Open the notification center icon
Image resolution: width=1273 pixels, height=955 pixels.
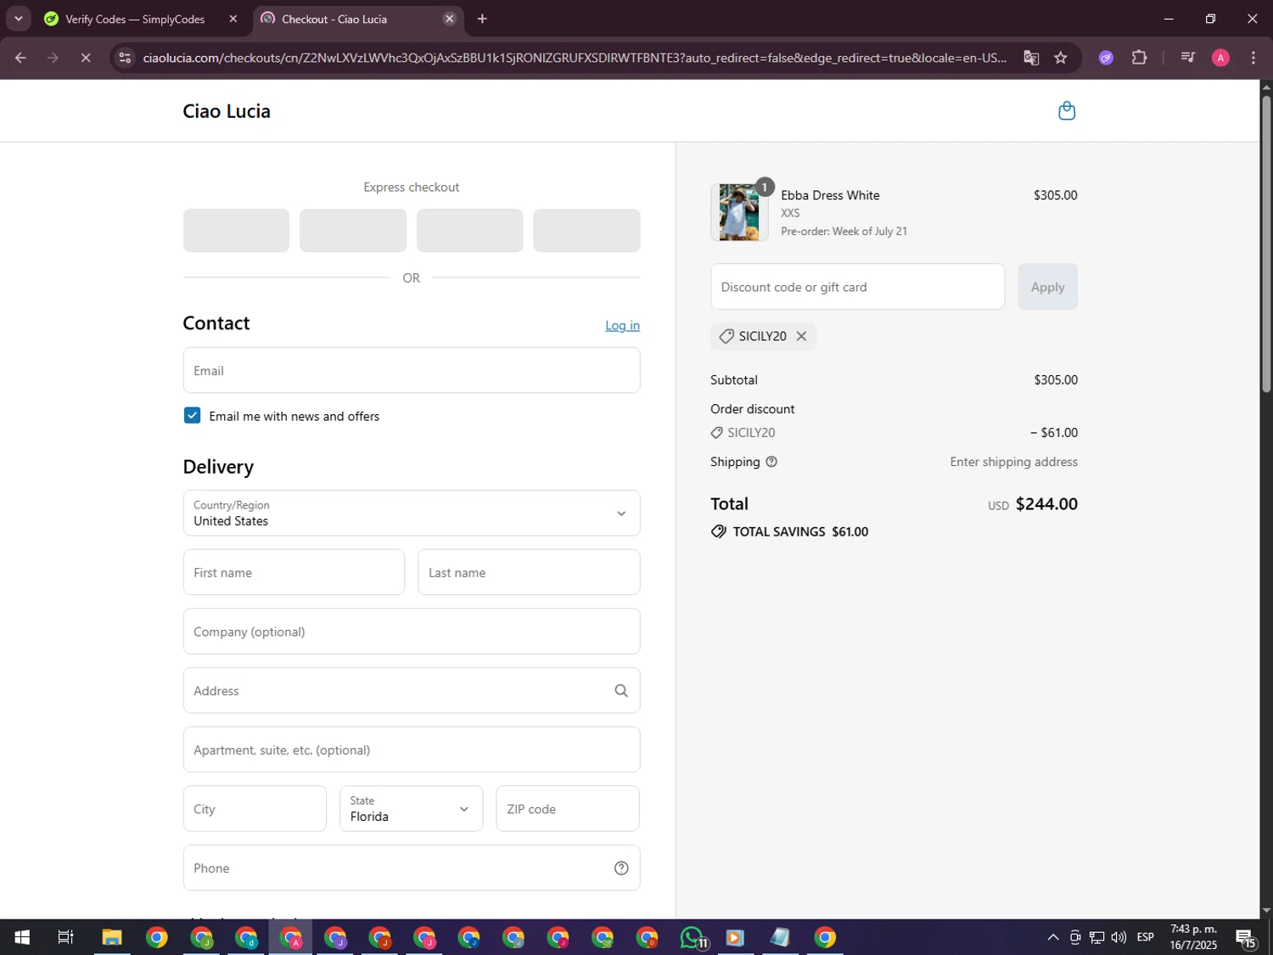pos(1246,937)
